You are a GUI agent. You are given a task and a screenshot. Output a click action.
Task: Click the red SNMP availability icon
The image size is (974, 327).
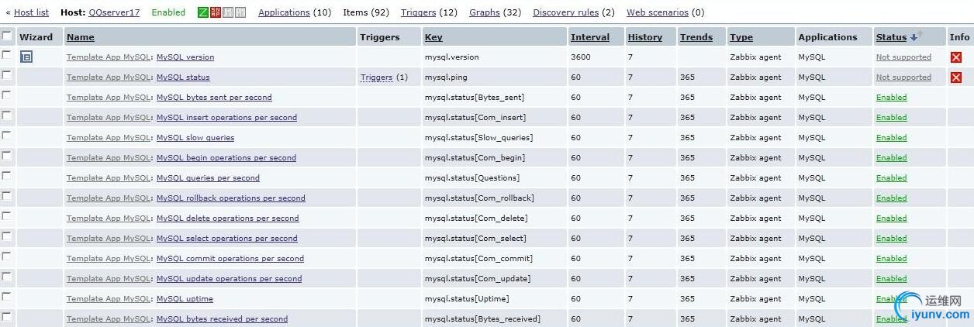216,12
